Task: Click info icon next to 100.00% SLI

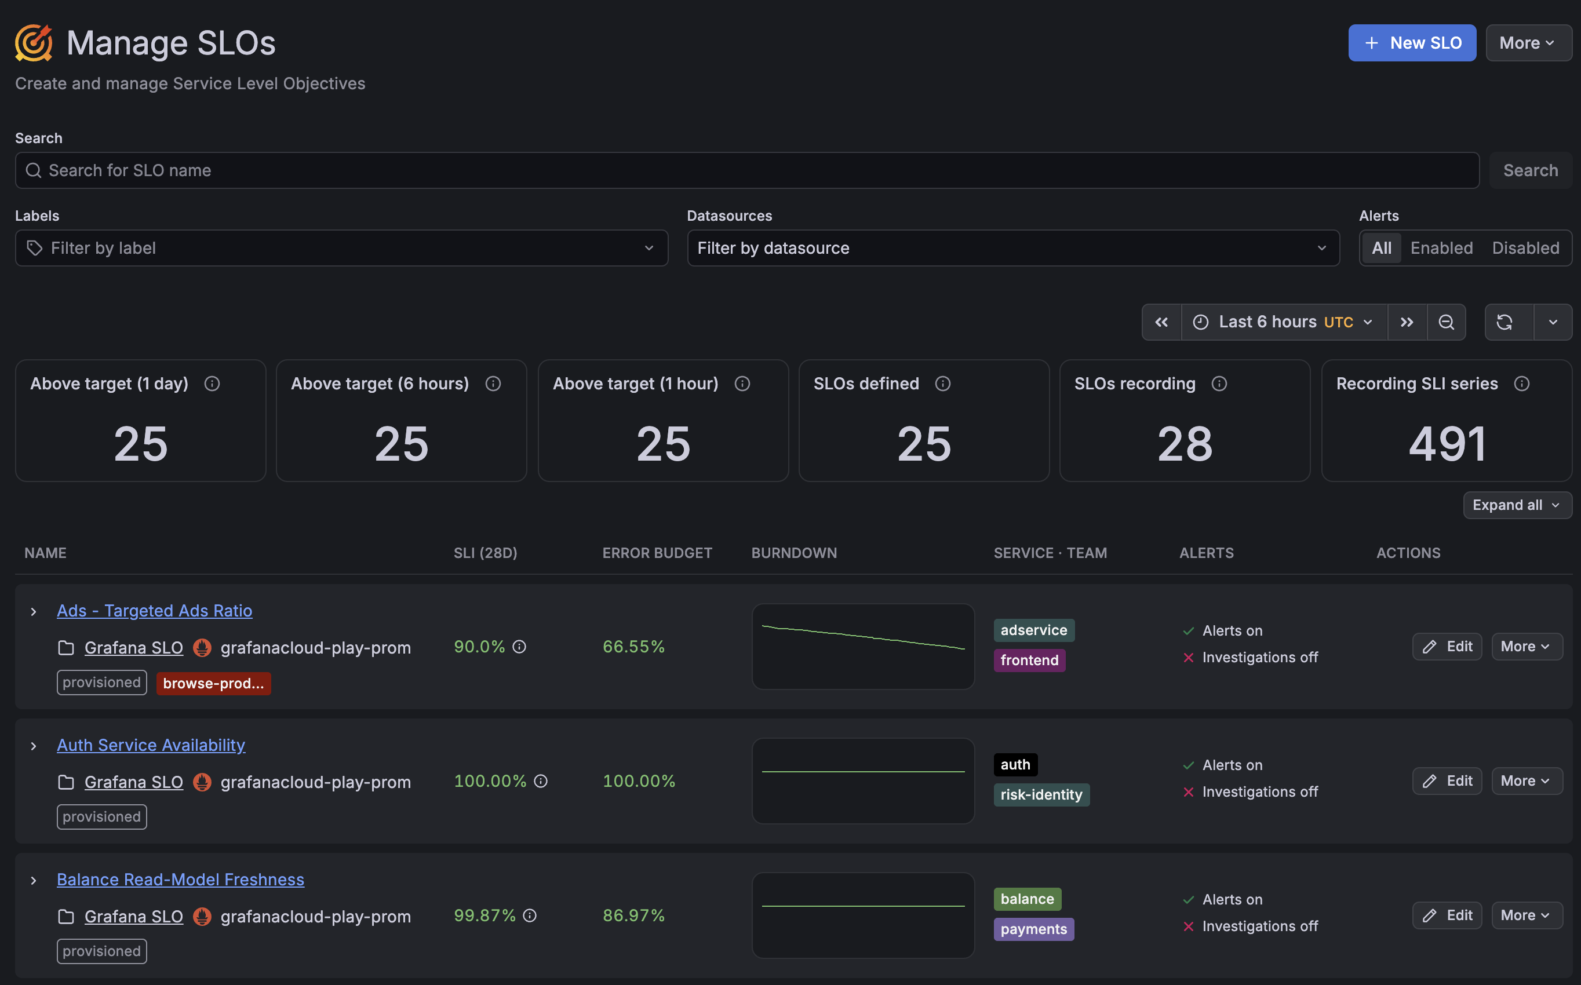Action: click(541, 780)
